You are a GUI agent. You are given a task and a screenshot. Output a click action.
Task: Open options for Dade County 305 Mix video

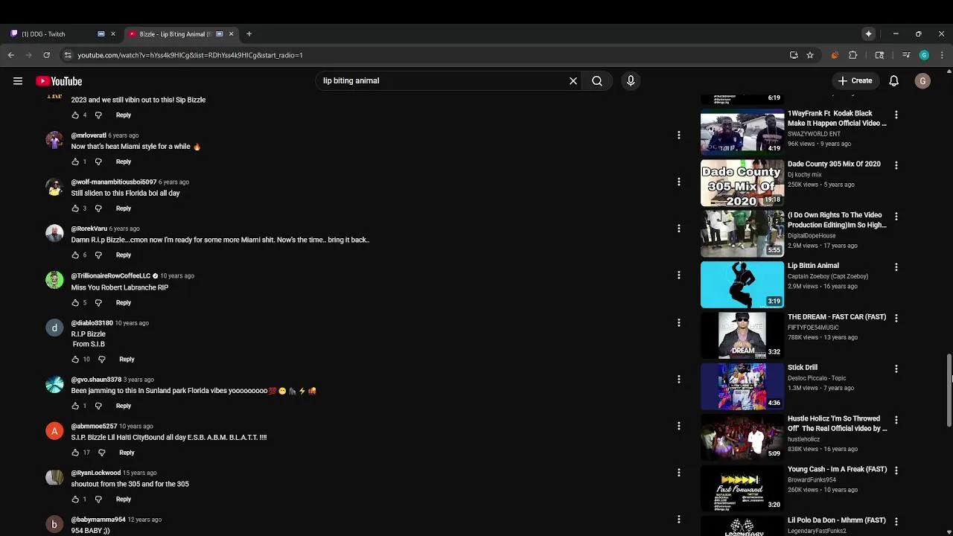click(896, 165)
